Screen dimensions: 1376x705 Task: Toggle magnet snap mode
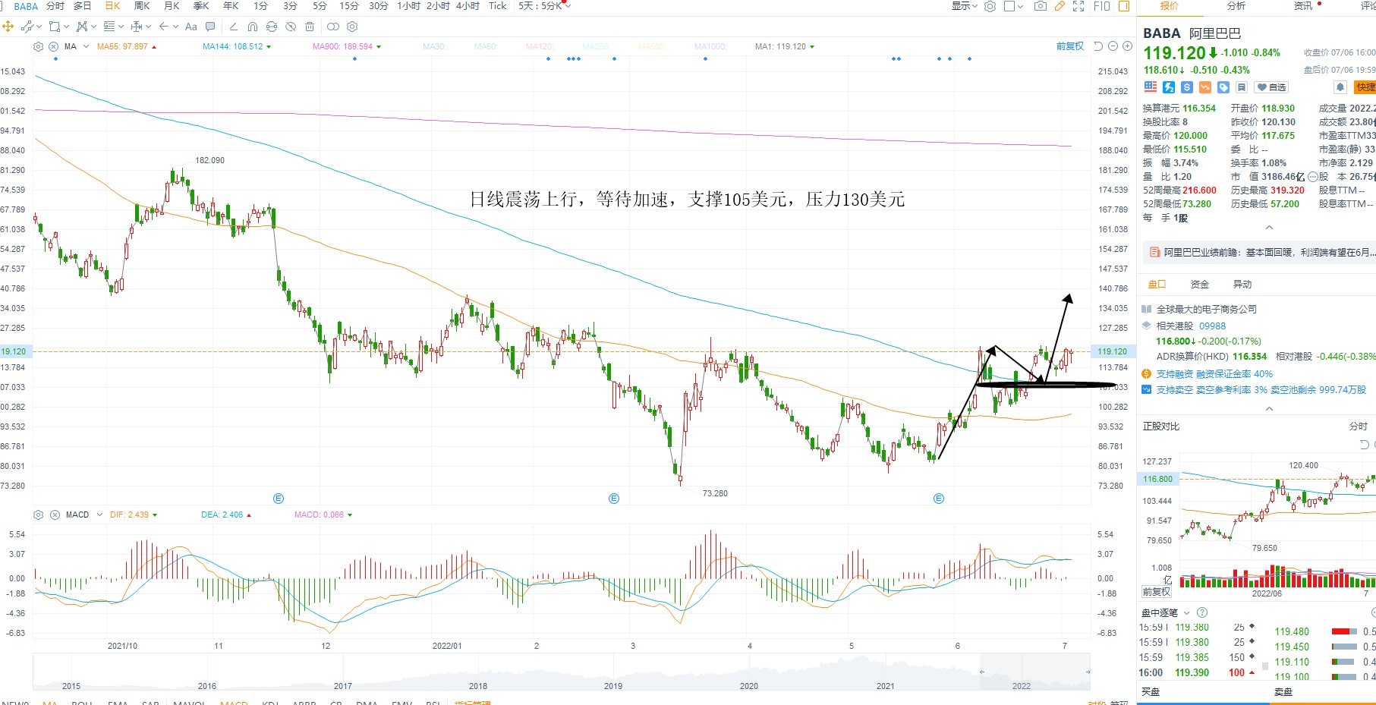tap(252, 27)
